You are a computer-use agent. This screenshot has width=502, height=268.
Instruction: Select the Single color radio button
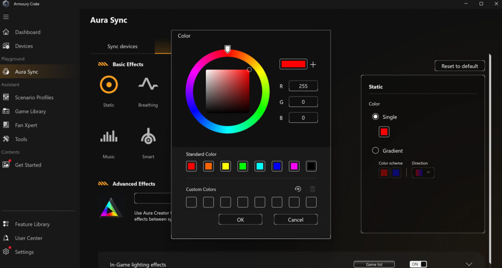click(375, 117)
